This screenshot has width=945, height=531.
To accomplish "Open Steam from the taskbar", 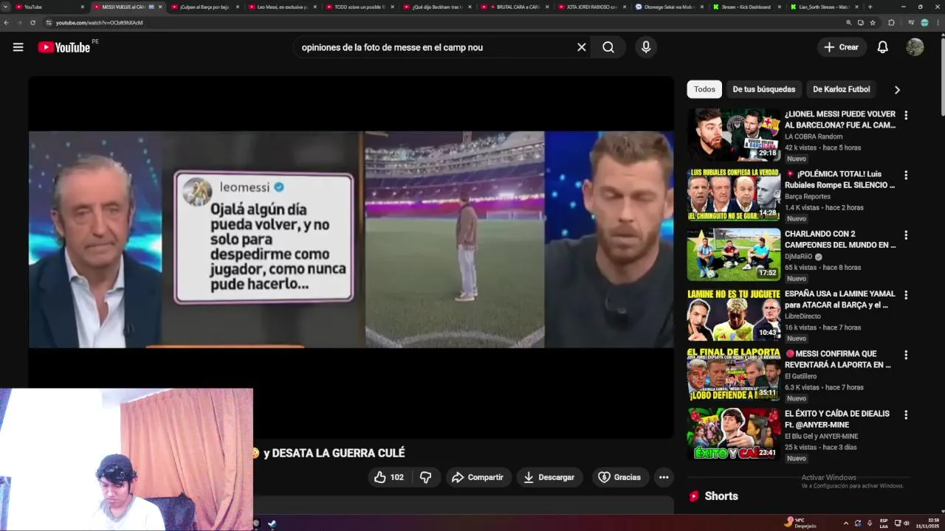I will 272,524.
